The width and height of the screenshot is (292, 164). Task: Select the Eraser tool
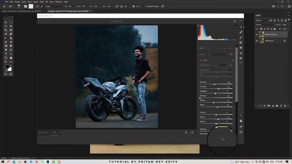(11, 42)
